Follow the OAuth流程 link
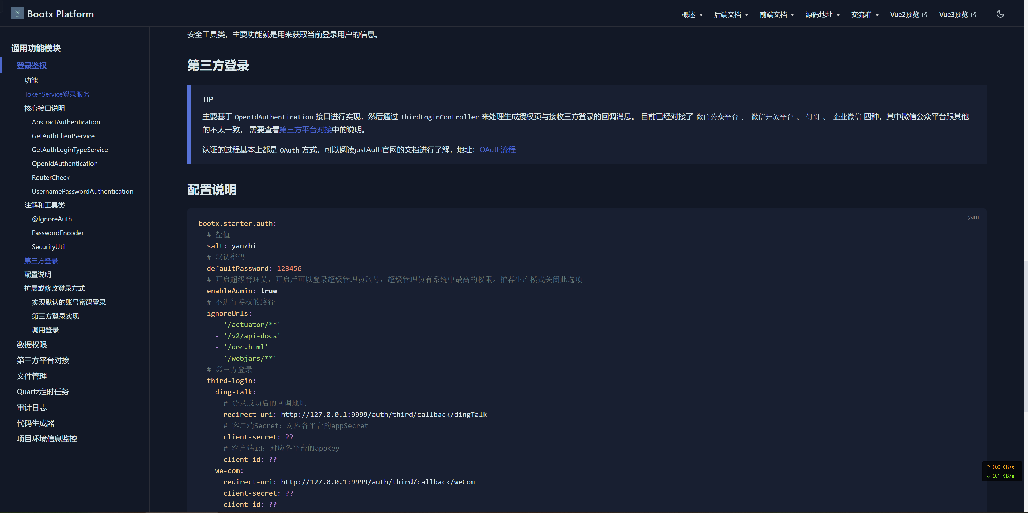 coord(497,150)
